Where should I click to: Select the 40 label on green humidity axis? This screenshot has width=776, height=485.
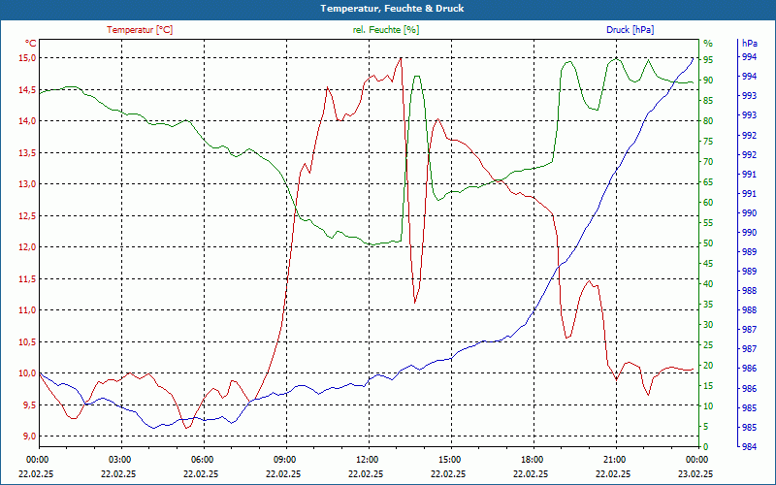click(x=708, y=284)
